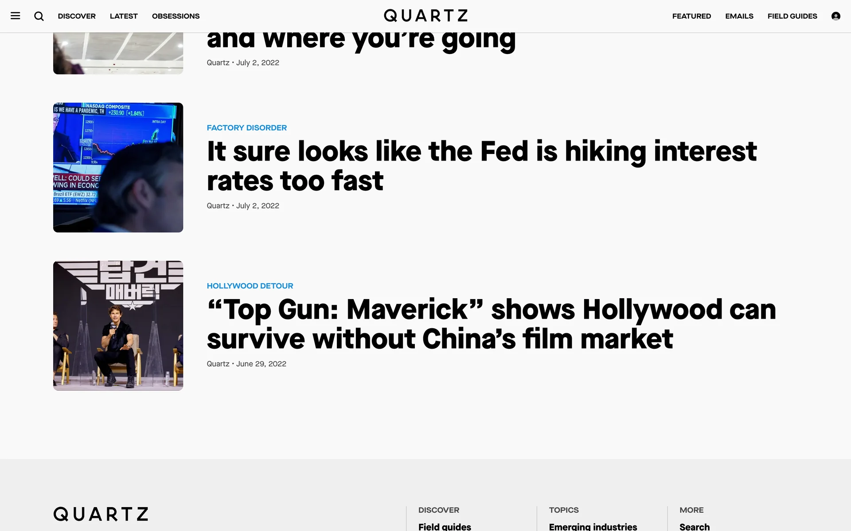Open Field Guides in header
This screenshot has height=531, width=851.
[792, 16]
